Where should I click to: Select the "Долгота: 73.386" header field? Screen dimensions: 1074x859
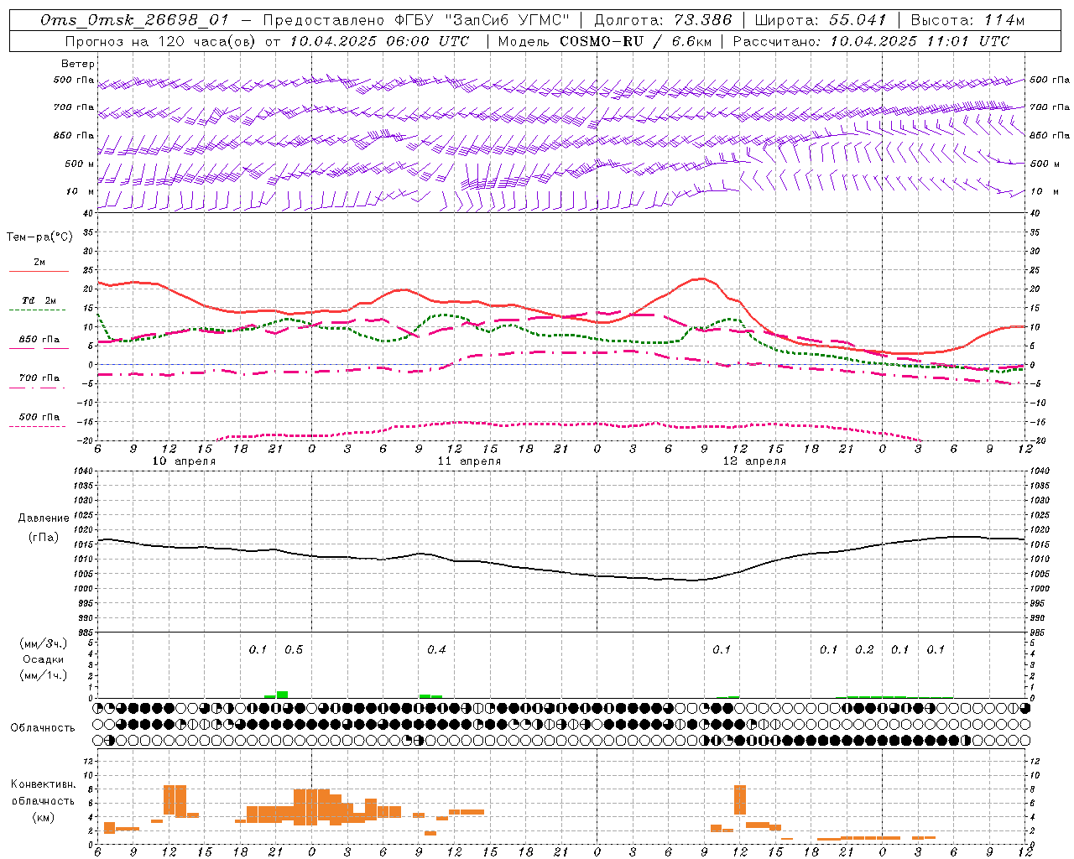pyautogui.click(x=663, y=20)
